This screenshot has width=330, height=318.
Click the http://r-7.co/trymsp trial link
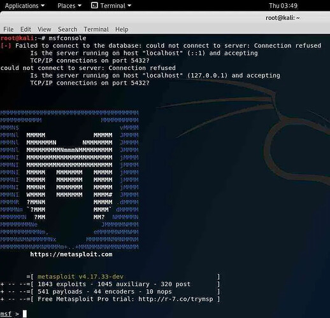pyautogui.click(x=176, y=299)
